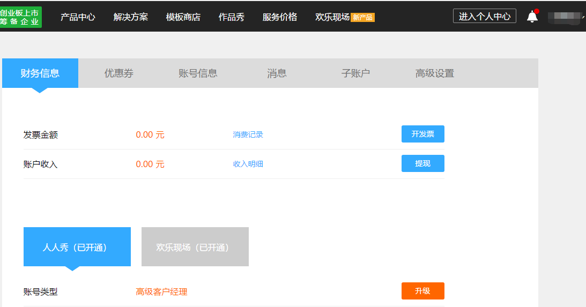Click the green 创业板上市 logo badge

click(x=20, y=17)
